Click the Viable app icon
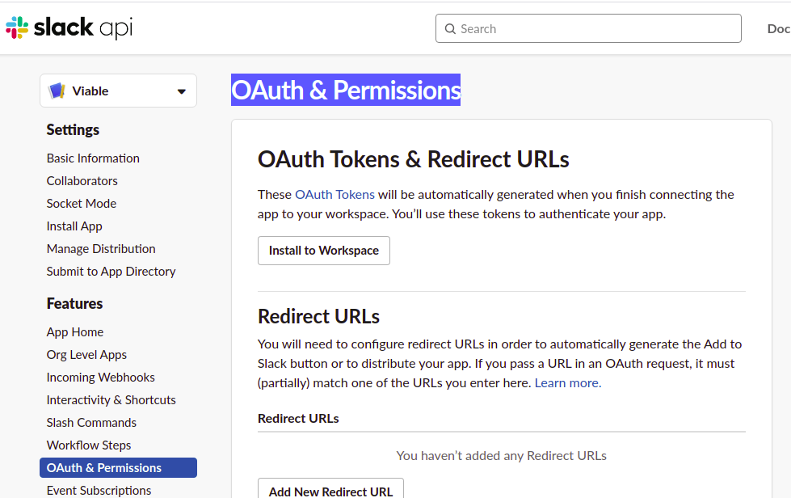This screenshot has height=498, width=791. point(57,90)
